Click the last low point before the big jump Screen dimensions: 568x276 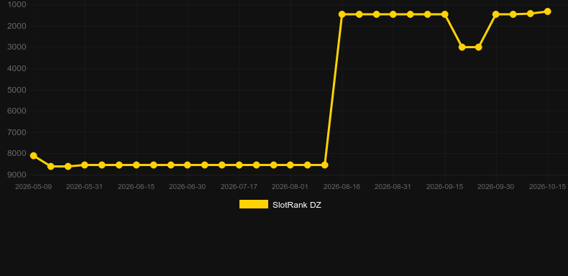(325, 165)
